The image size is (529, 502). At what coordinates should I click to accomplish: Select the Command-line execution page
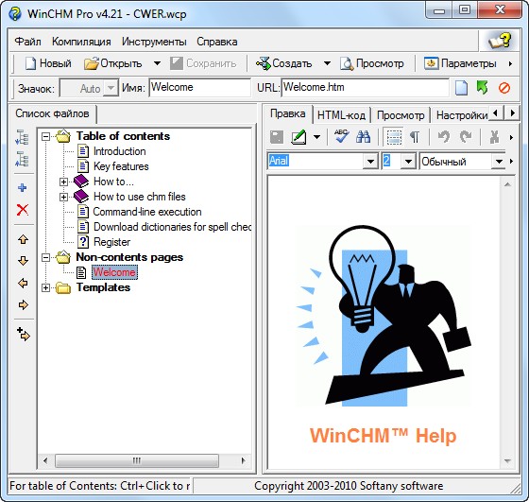(x=147, y=212)
